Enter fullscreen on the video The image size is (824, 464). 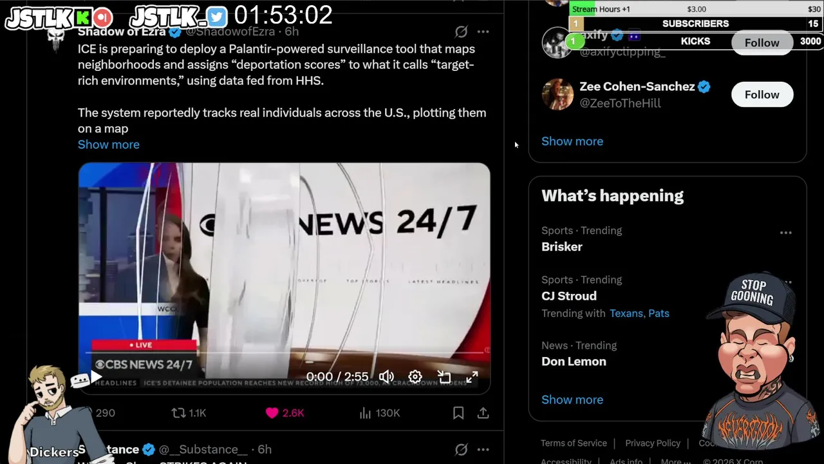tap(472, 377)
